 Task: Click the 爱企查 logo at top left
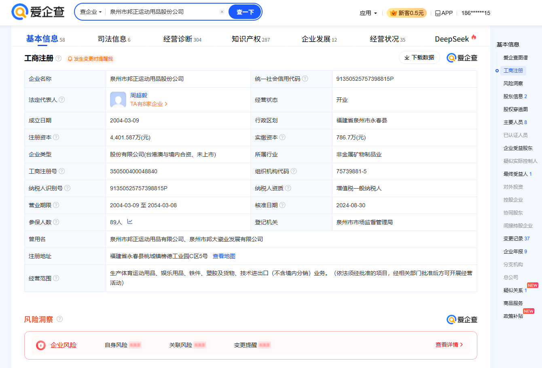click(38, 12)
